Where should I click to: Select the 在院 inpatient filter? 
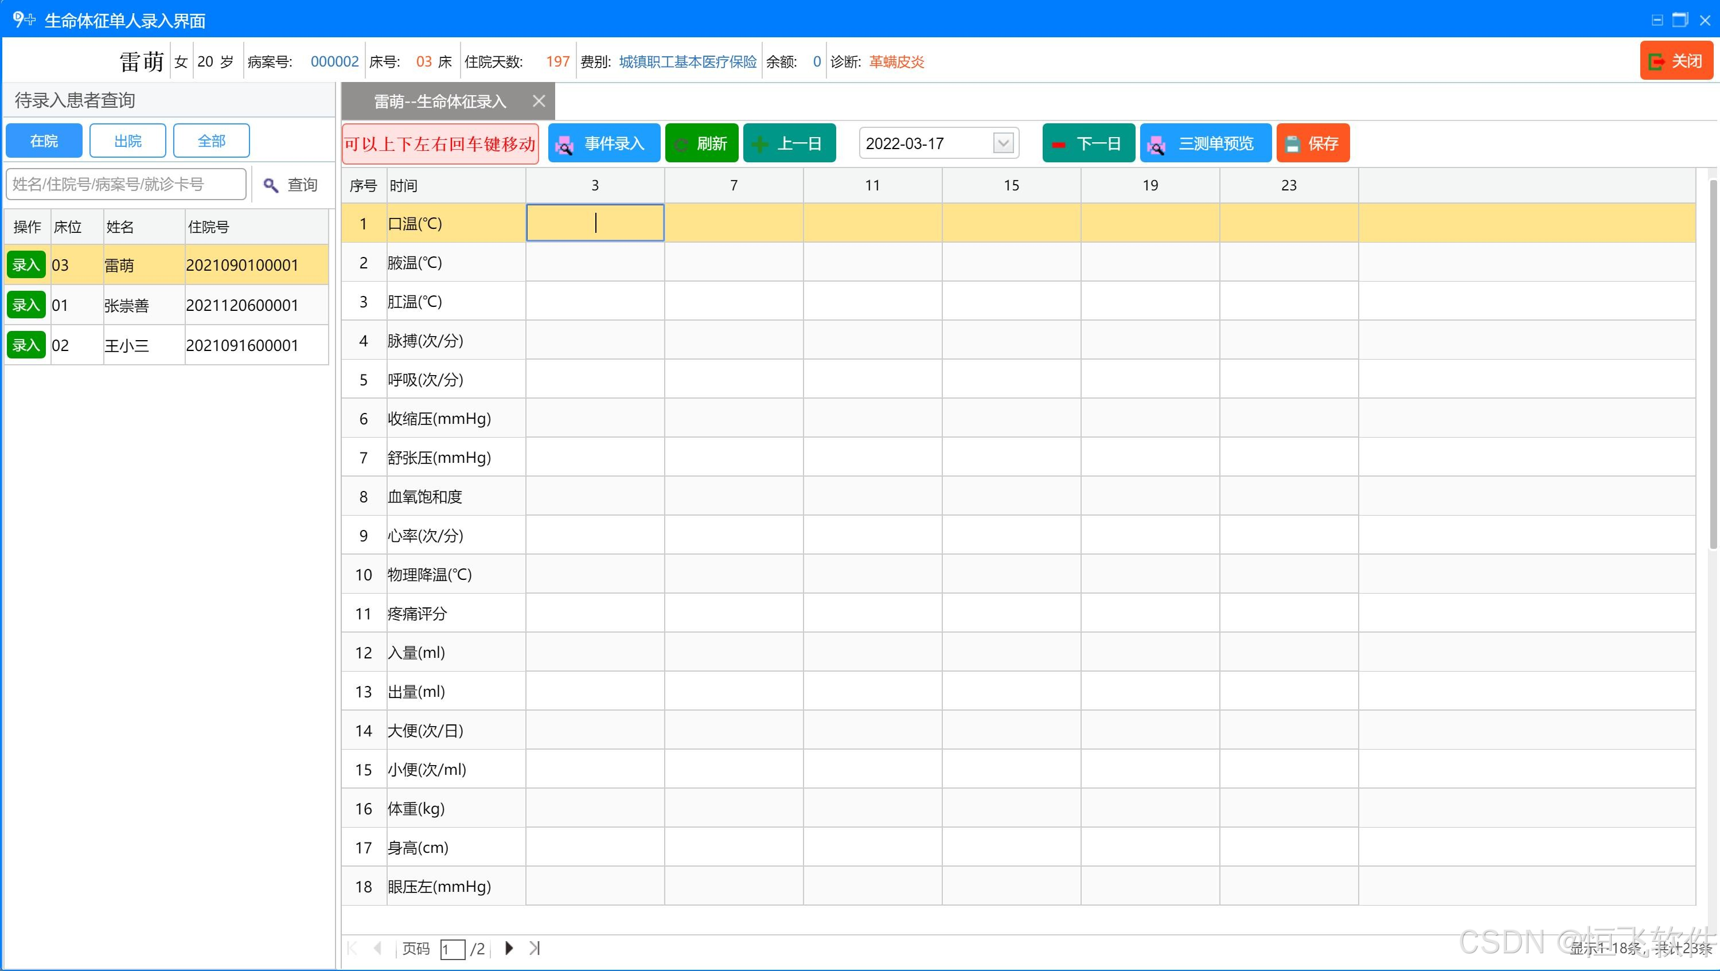44,141
